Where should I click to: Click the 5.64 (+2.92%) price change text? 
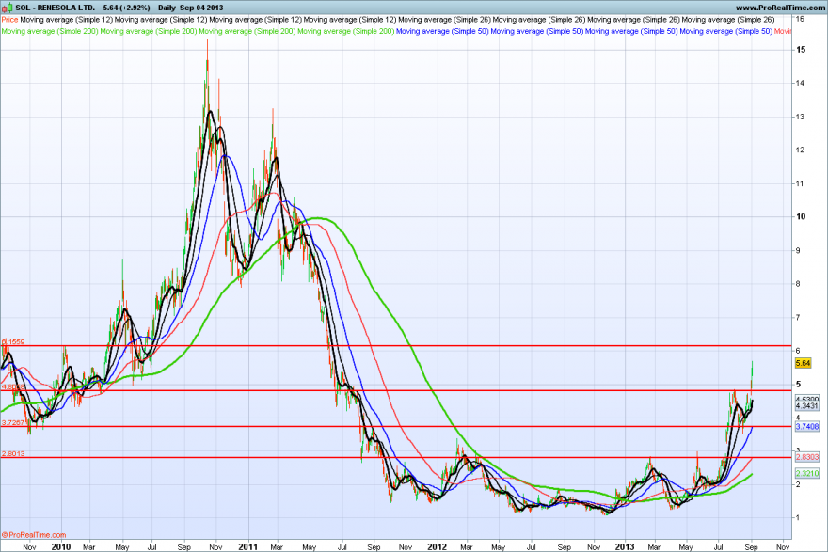(x=126, y=8)
